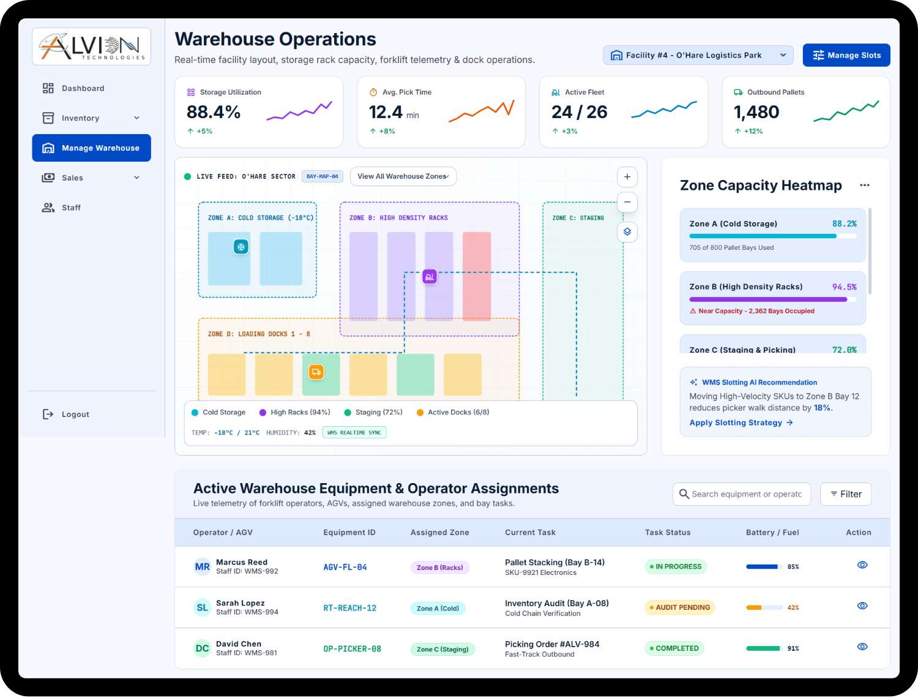
Task: Click equipment ID OP-PICKER-08
Action: (x=353, y=649)
